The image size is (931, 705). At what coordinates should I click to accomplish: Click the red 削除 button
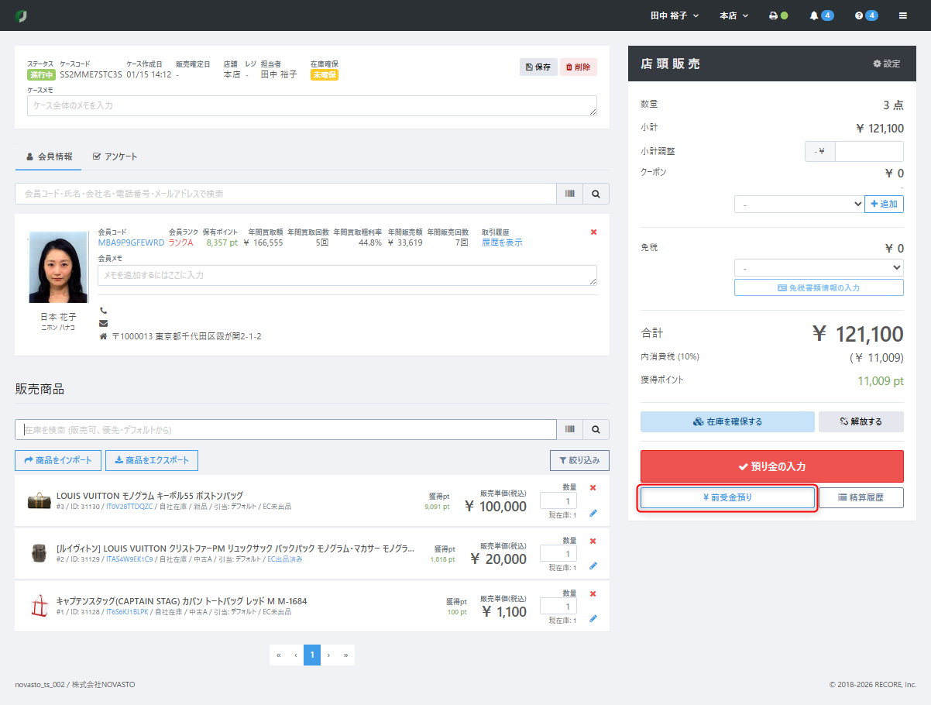pyautogui.click(x=579, y=67)
